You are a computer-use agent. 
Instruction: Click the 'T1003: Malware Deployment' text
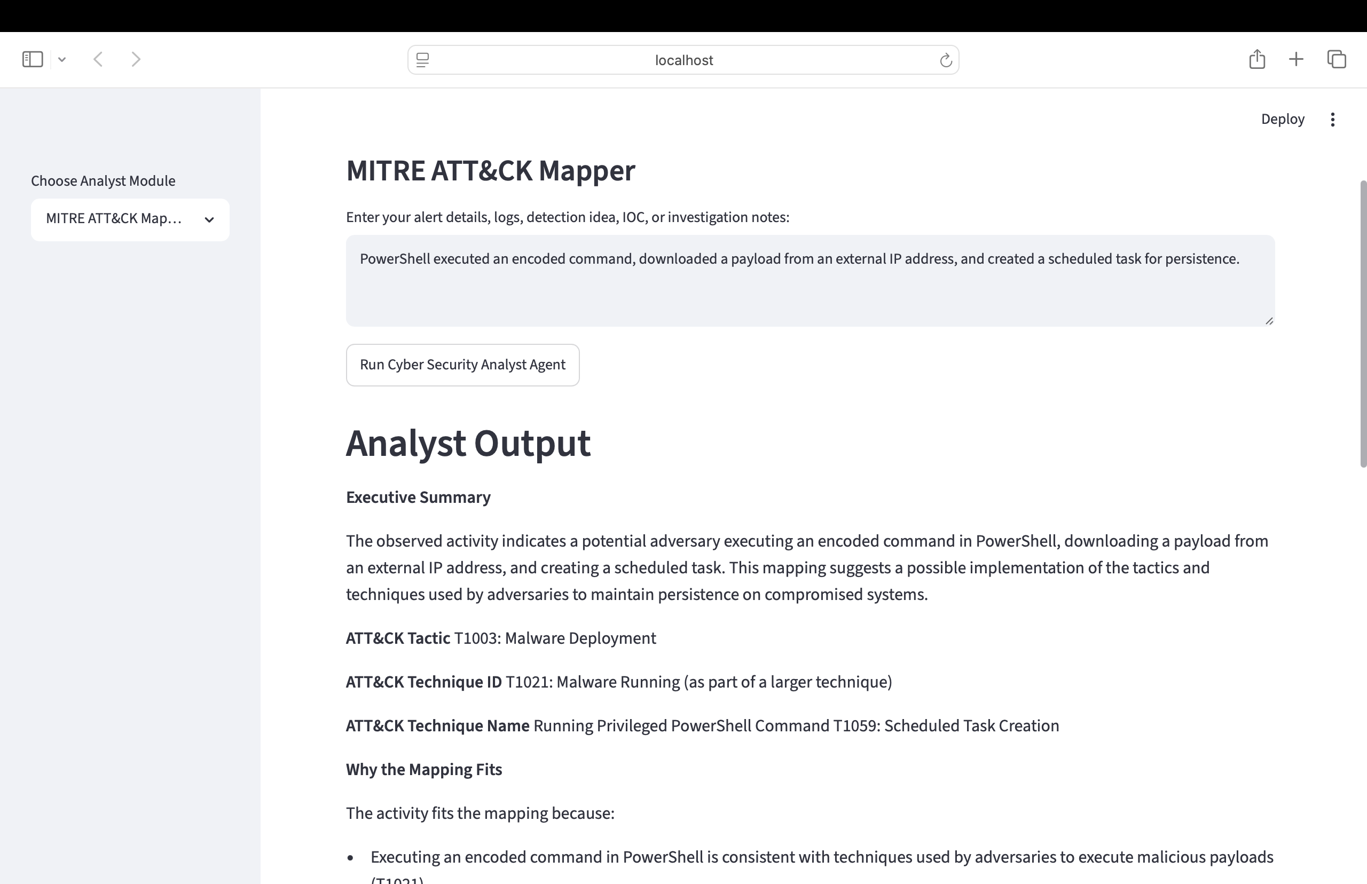coord(555,638)
